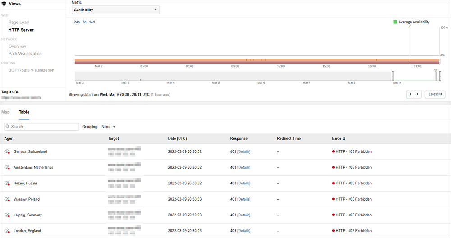Click the Amsterdam, Netherlands agent cloud icon
The width and height of the screenshot is (451, 238).
7,168
